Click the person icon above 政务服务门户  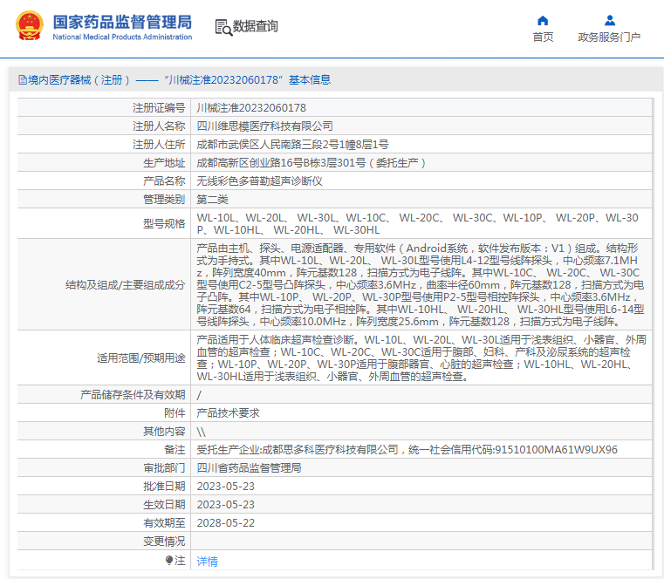(x=609, y=20)
